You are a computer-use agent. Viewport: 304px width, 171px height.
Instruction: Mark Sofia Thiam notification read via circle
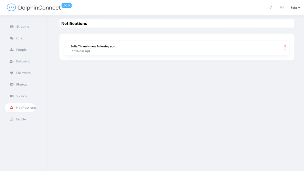[285, 50]
